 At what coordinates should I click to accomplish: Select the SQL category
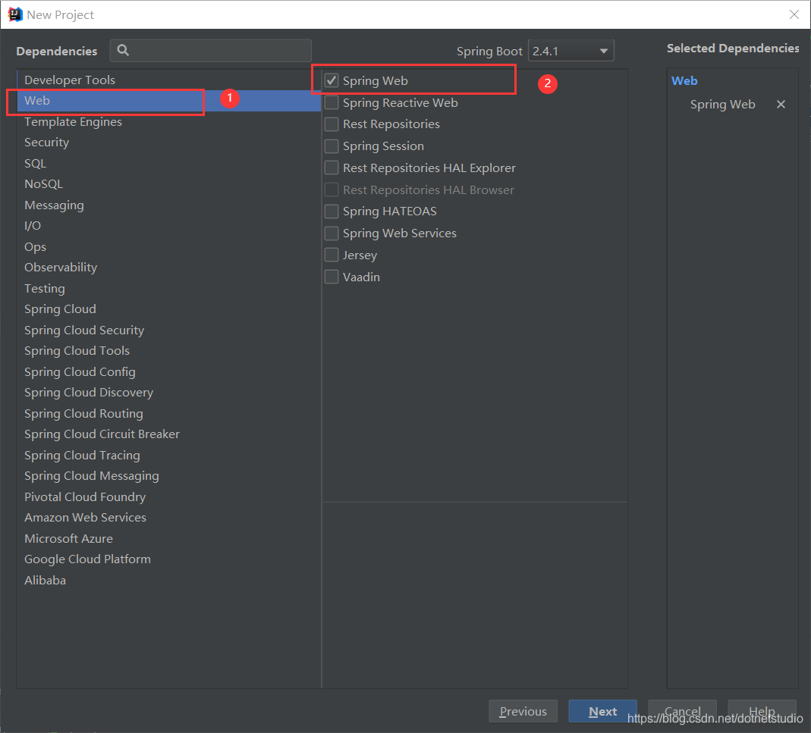(x=168, y=163)
